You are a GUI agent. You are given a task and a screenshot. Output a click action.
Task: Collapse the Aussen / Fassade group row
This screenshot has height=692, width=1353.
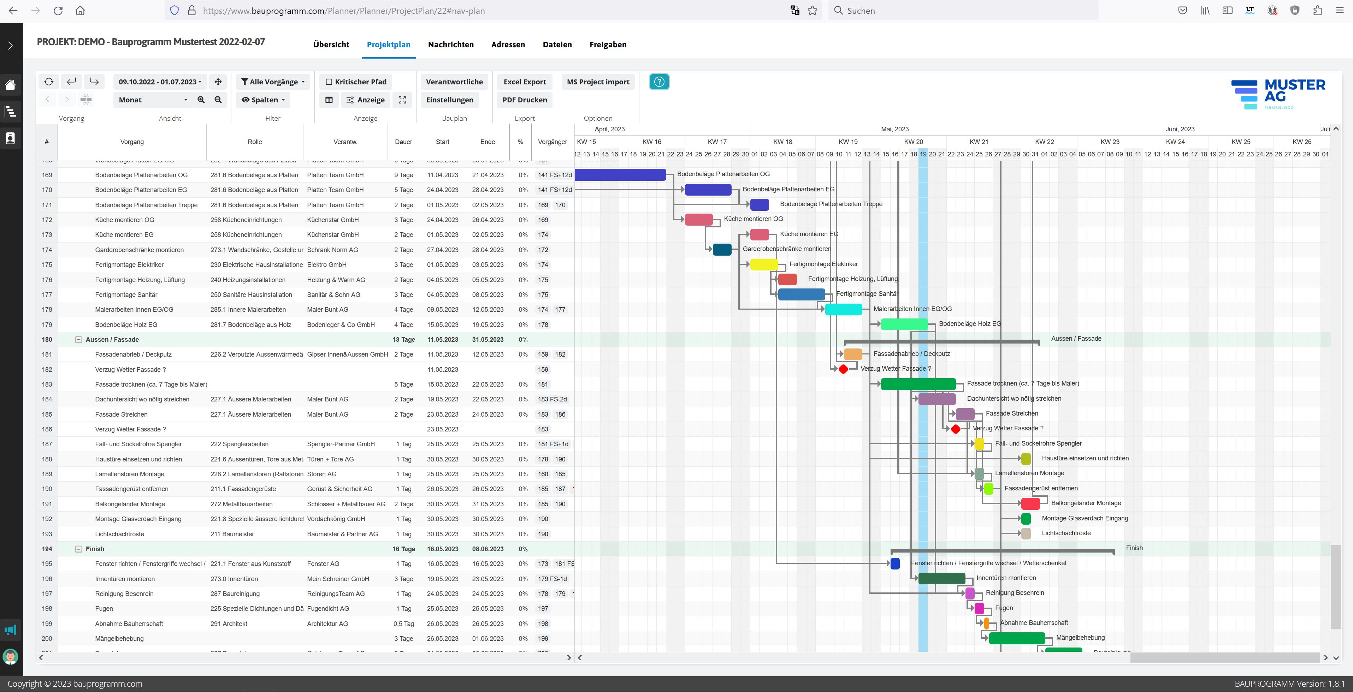[79, 340]
